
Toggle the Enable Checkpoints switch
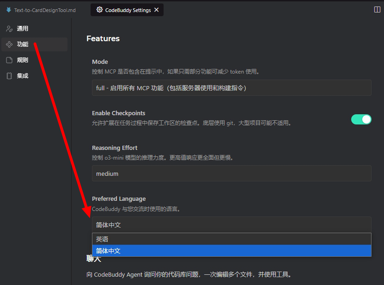point(361,119)
